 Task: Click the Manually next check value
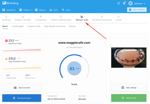pos(82,99)
